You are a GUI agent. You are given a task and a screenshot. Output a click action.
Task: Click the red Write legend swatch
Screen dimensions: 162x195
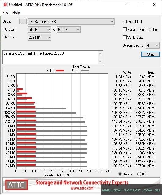pyautogui.click(x=60, y=70)
